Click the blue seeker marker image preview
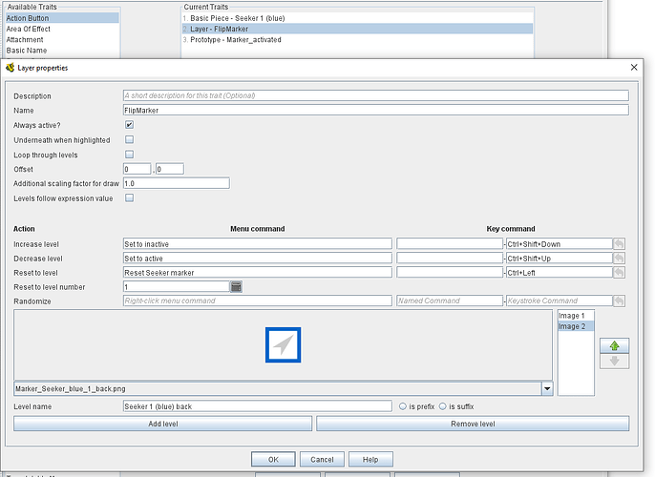The width and height of the screenshot is (655, 477). click(x=283, y=344)
